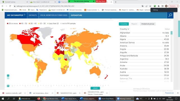Open the Chrome extensions puzzle icon
This screenshot has width=180, height=101.
[159, 6]
